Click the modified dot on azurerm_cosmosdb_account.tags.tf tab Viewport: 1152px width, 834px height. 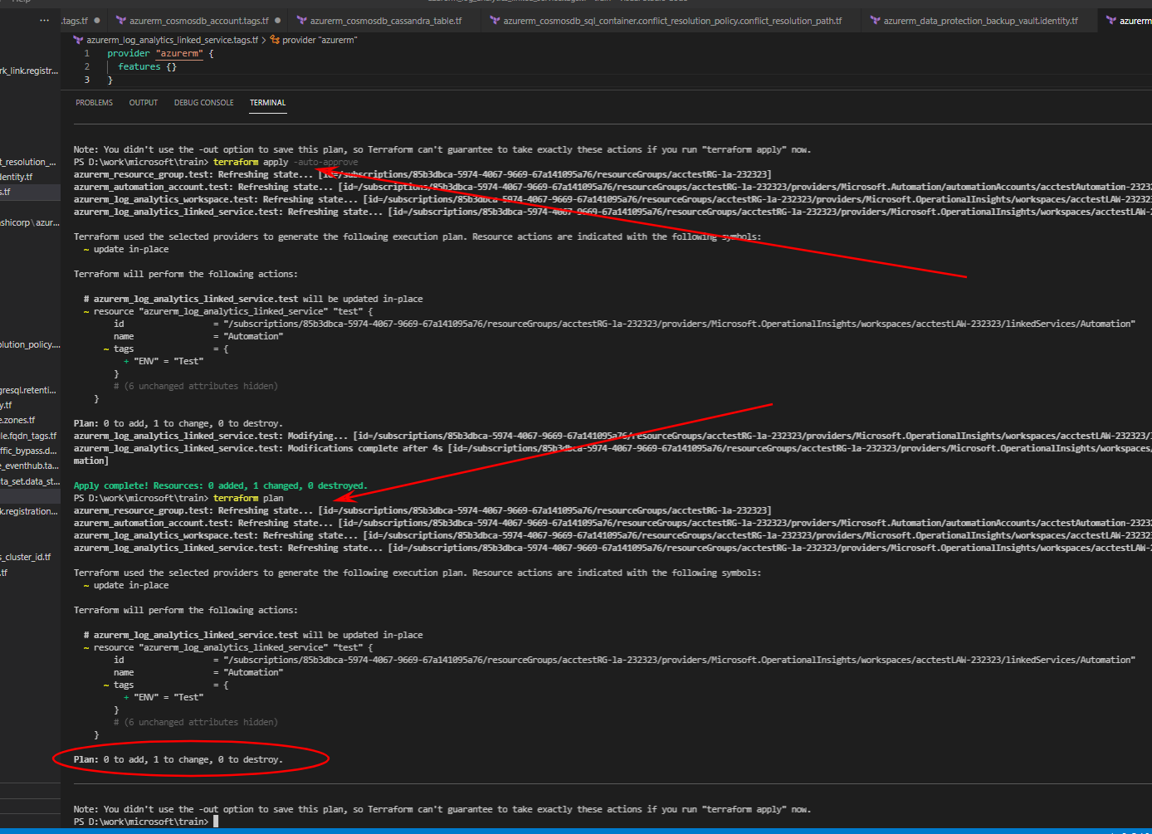coord(277,21)
